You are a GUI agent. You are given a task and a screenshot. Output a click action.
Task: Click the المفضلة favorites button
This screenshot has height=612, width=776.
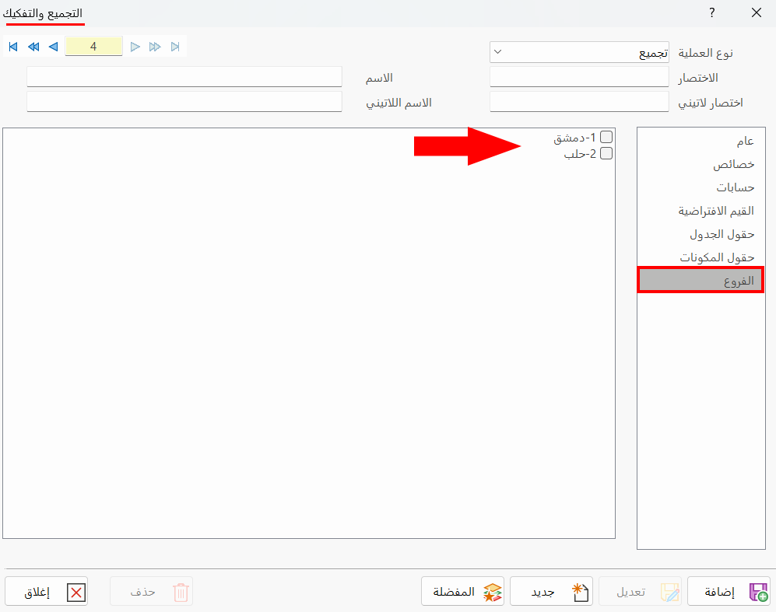pos(463,591)
